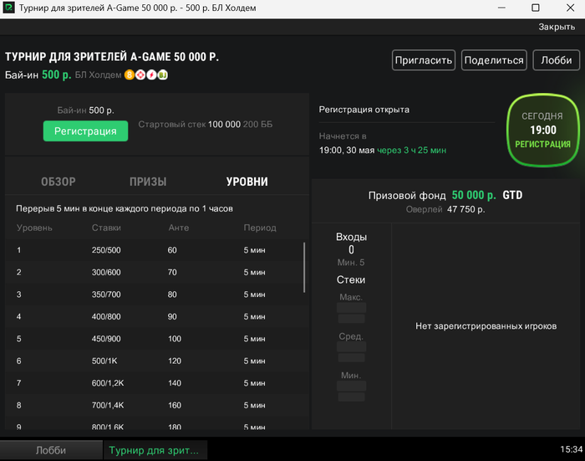Maximize the tournament window
The height and width of the screenshot is (461, 585).
(x=536, y=8)
